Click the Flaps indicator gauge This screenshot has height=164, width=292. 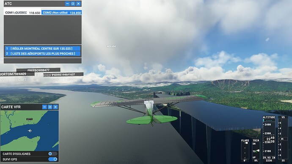(x=245, y=150)
